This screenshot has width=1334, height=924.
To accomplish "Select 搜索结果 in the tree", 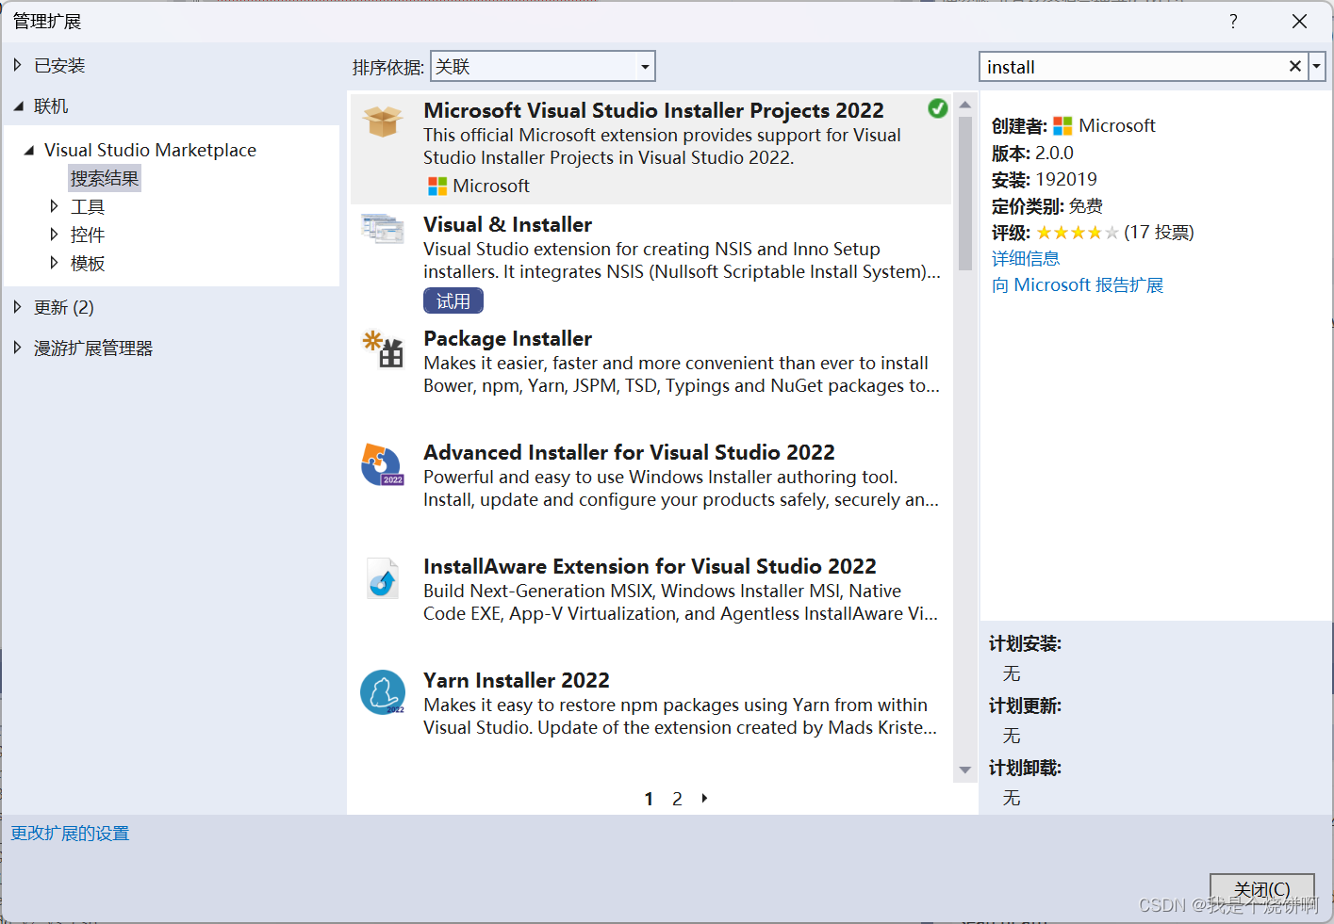I will coord(105,178).
